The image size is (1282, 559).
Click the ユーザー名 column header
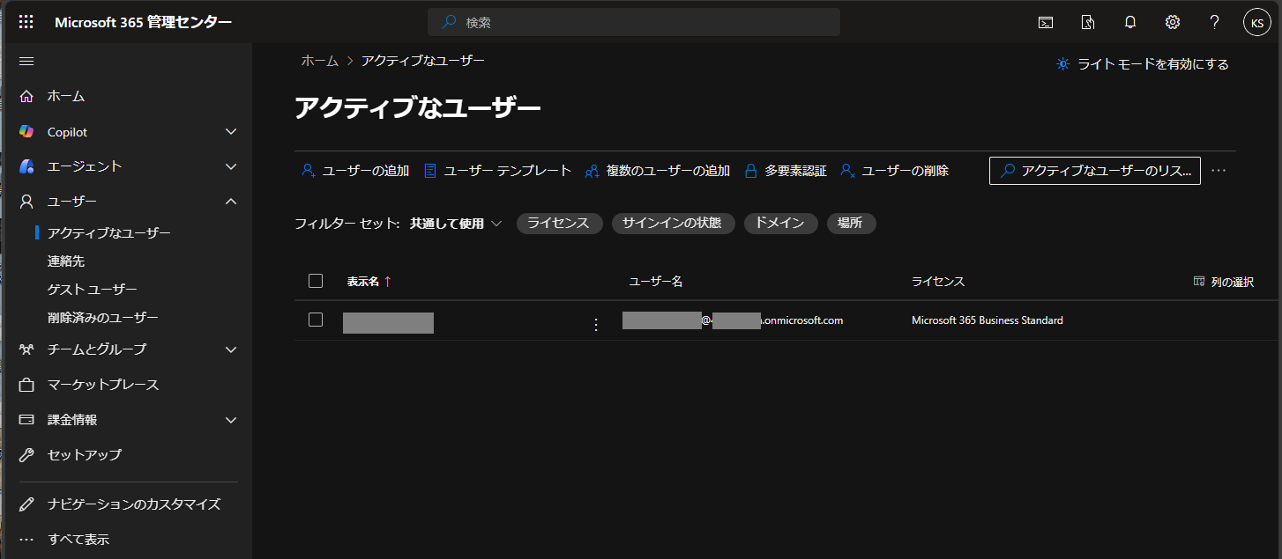click(x=656, y=282)
